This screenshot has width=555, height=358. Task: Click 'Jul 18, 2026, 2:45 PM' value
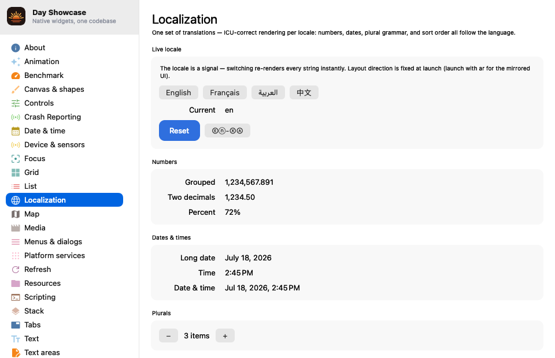[262, 288]
